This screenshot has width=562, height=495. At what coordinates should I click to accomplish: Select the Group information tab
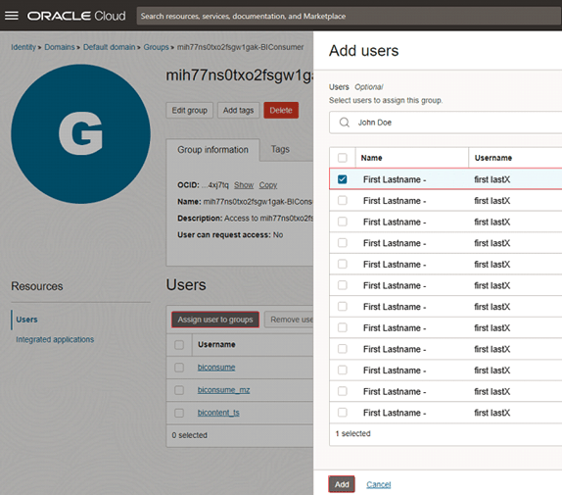pos(212,150)
